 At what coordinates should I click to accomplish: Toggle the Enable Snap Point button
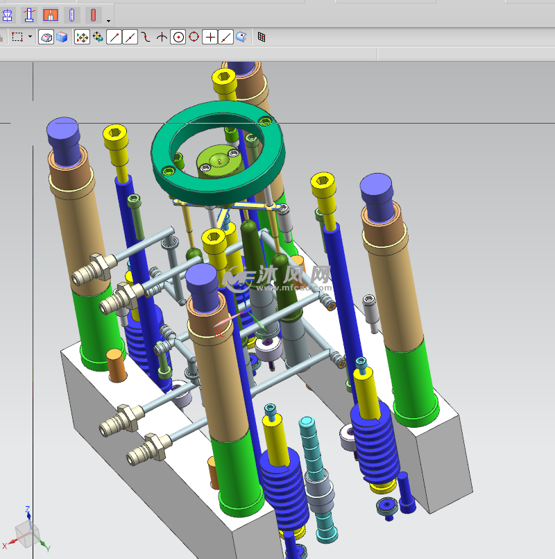click(81, 37)
